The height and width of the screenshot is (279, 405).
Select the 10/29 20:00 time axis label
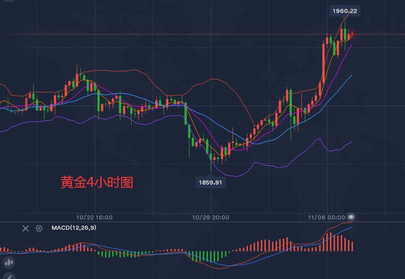[x=211, y=217]
